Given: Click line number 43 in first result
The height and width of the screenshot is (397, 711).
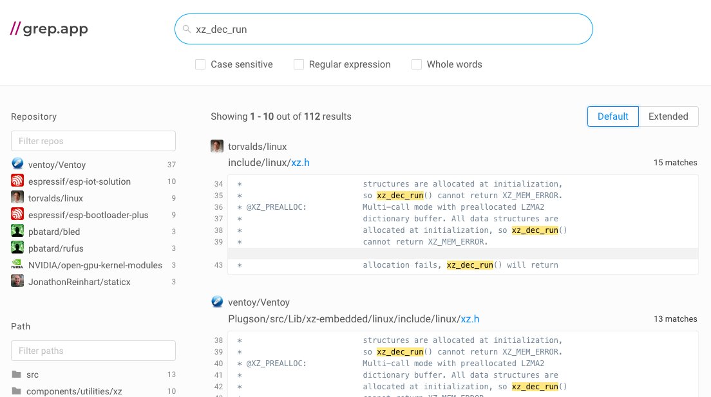Looking at the screenshot, I should point(218,264).
